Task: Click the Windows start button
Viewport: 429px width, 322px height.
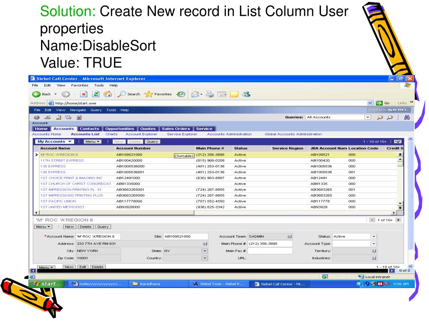Action: (x=47, y=284)
